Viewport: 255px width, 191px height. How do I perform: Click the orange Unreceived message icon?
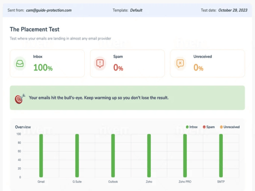tap(180, 63)
